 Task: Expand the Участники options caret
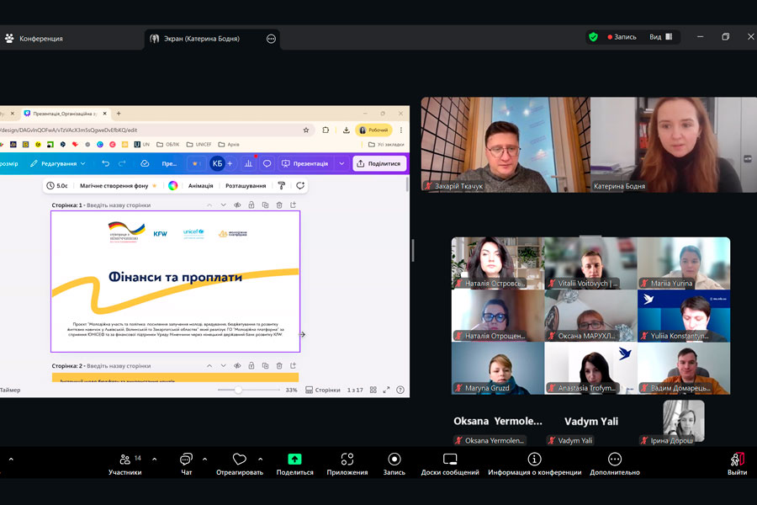coord(155,459)
